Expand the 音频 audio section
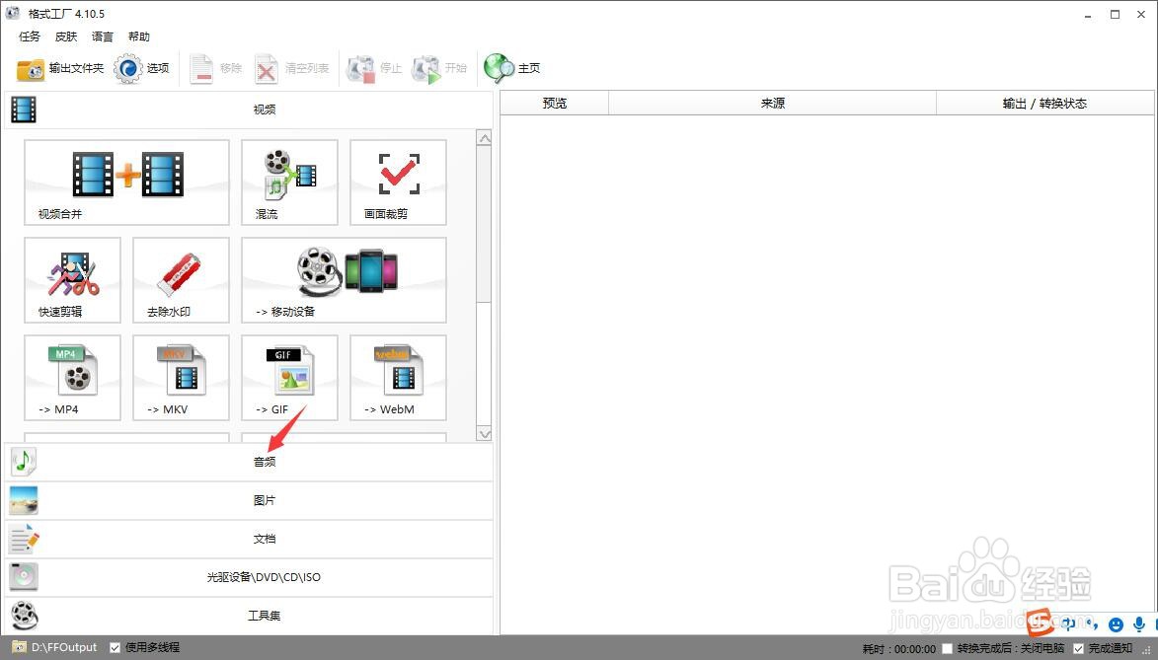Viewport: 1158px width, 660px height. click(249, 462)
